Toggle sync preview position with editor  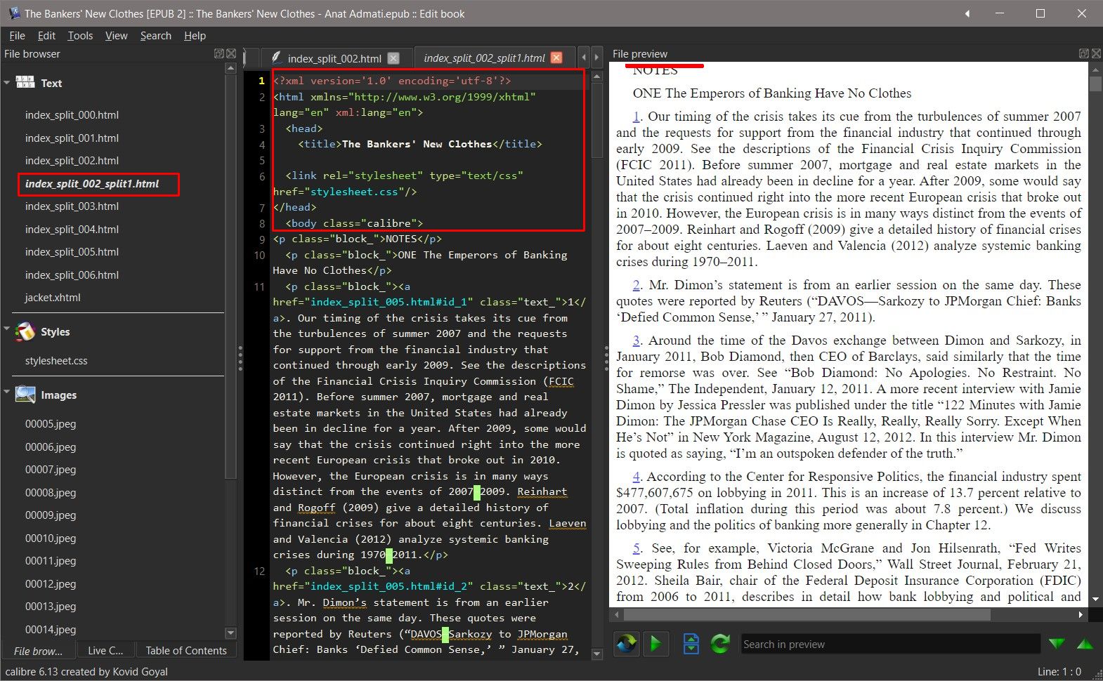657,643
